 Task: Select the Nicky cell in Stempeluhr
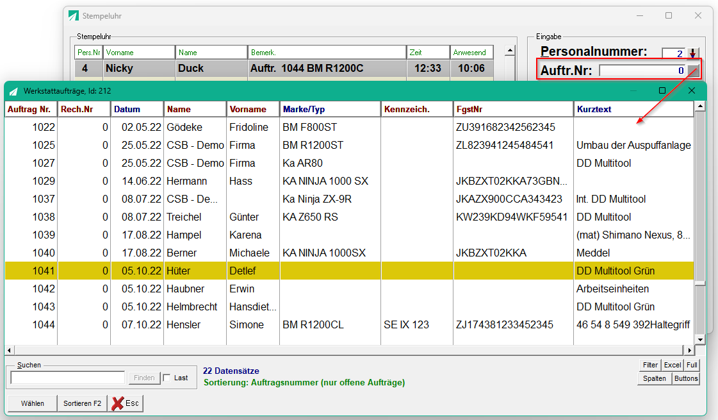pyautogui.click(x=139, y=69)
